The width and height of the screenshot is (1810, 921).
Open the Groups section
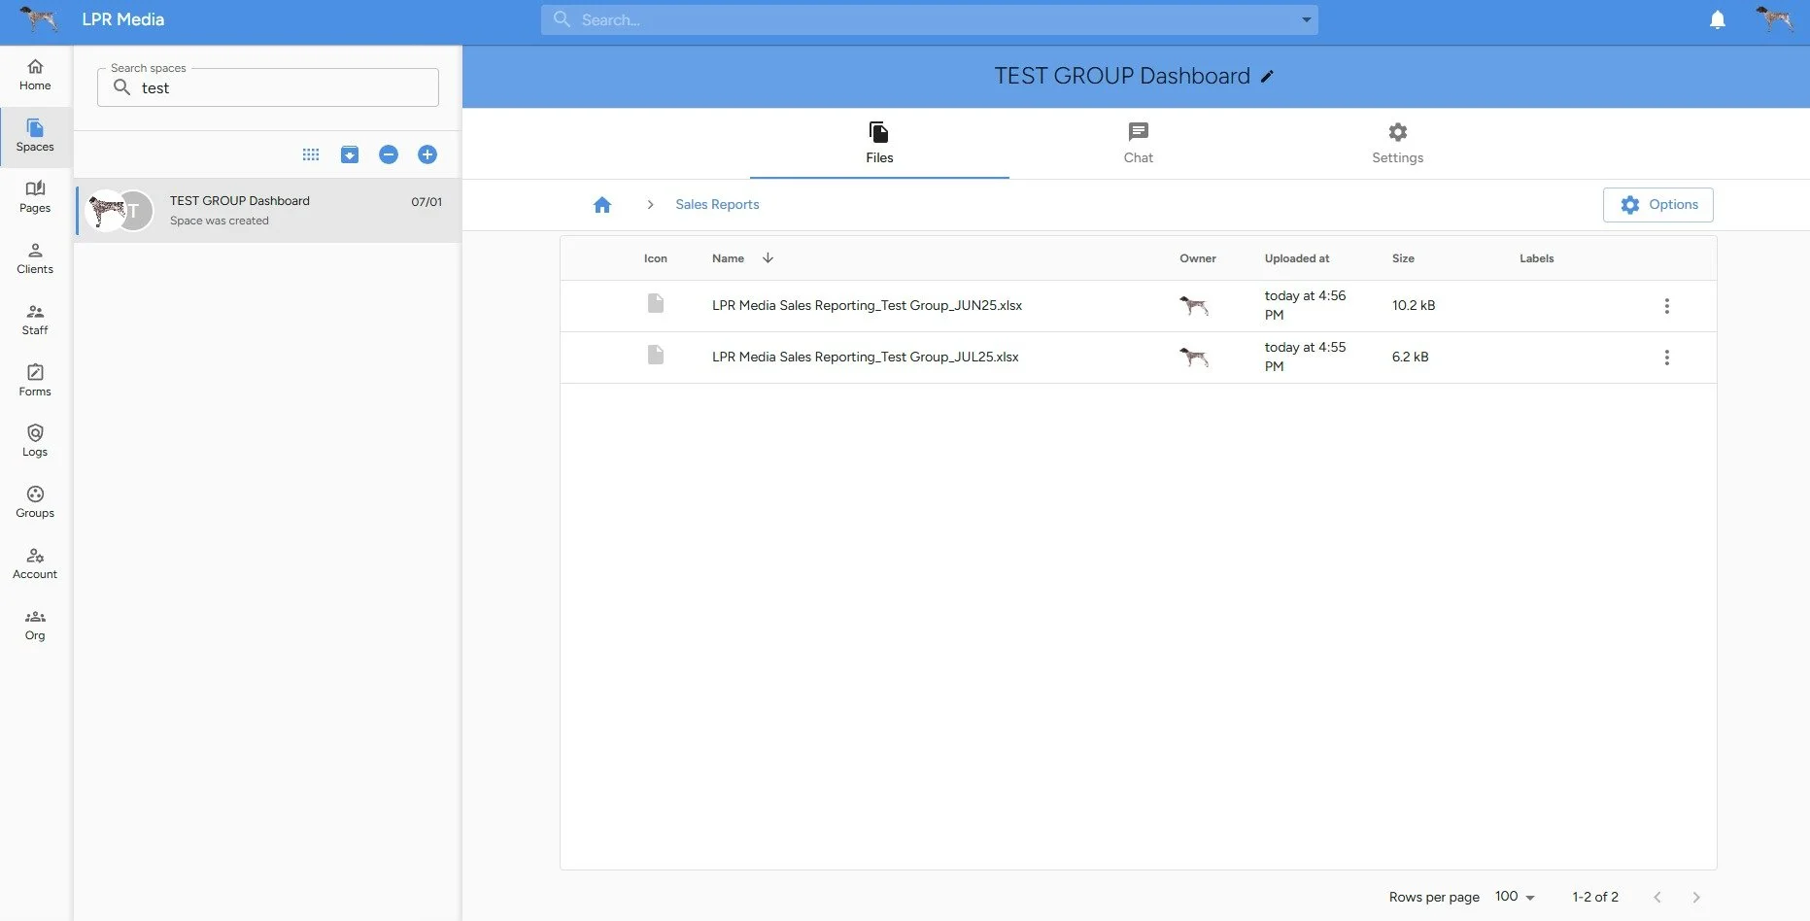tap(35, 502)
